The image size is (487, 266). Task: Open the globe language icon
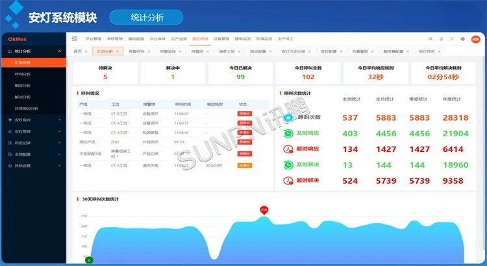click(462, 39)
